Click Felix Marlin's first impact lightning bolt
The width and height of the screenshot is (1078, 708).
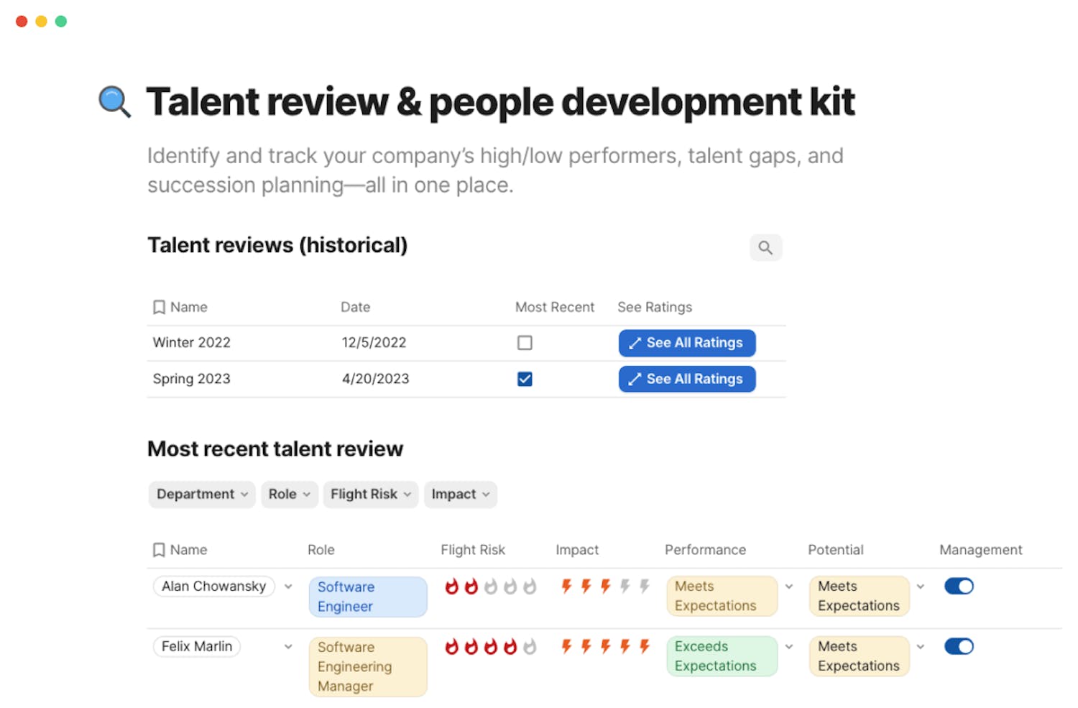pyautogui.click(x=567, y=647)
